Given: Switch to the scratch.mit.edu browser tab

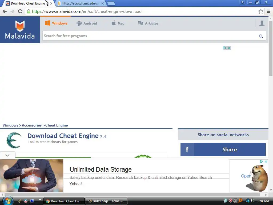Looking at the screenshot, I should [80, 3].
